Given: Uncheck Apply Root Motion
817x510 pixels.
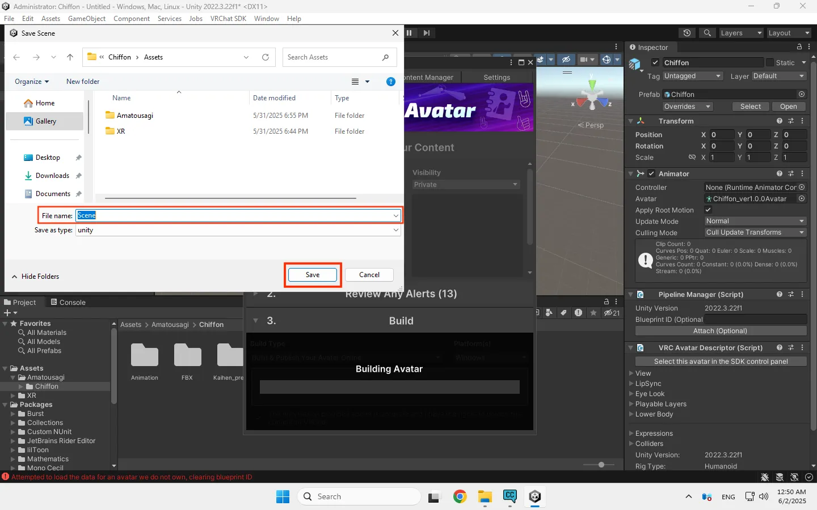Looking at the screenshot, I should click(x=708, y=210).
